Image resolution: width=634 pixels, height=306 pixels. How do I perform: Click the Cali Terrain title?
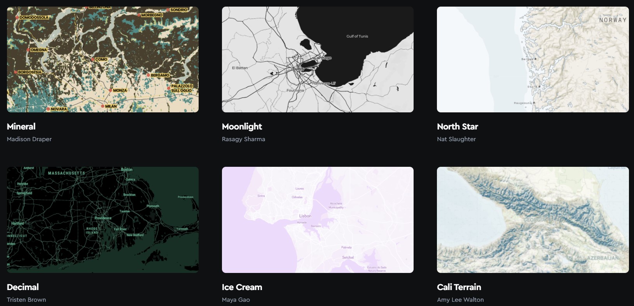pos(459,287)
